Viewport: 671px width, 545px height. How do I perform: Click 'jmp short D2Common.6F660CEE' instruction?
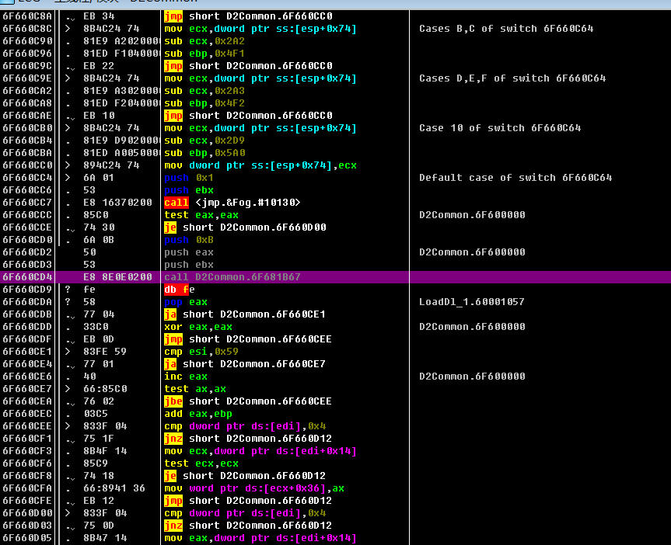click(248, 339)
